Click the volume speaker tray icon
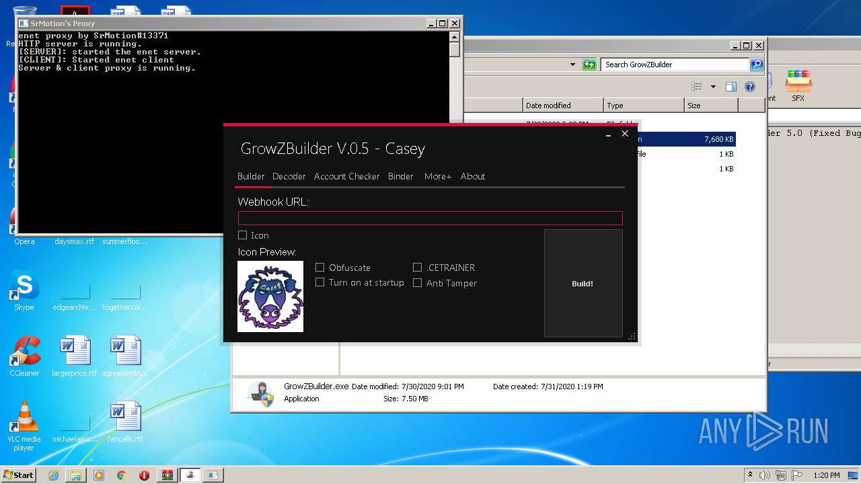 (765, 475)
